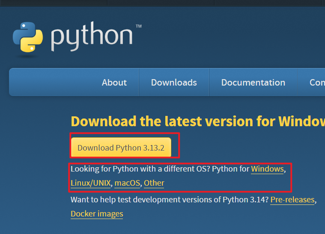Open the About menu
Screen dimensions: 325x234
114,83
